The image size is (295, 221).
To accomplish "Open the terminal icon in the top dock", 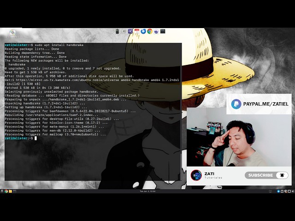I will point(163,31).
